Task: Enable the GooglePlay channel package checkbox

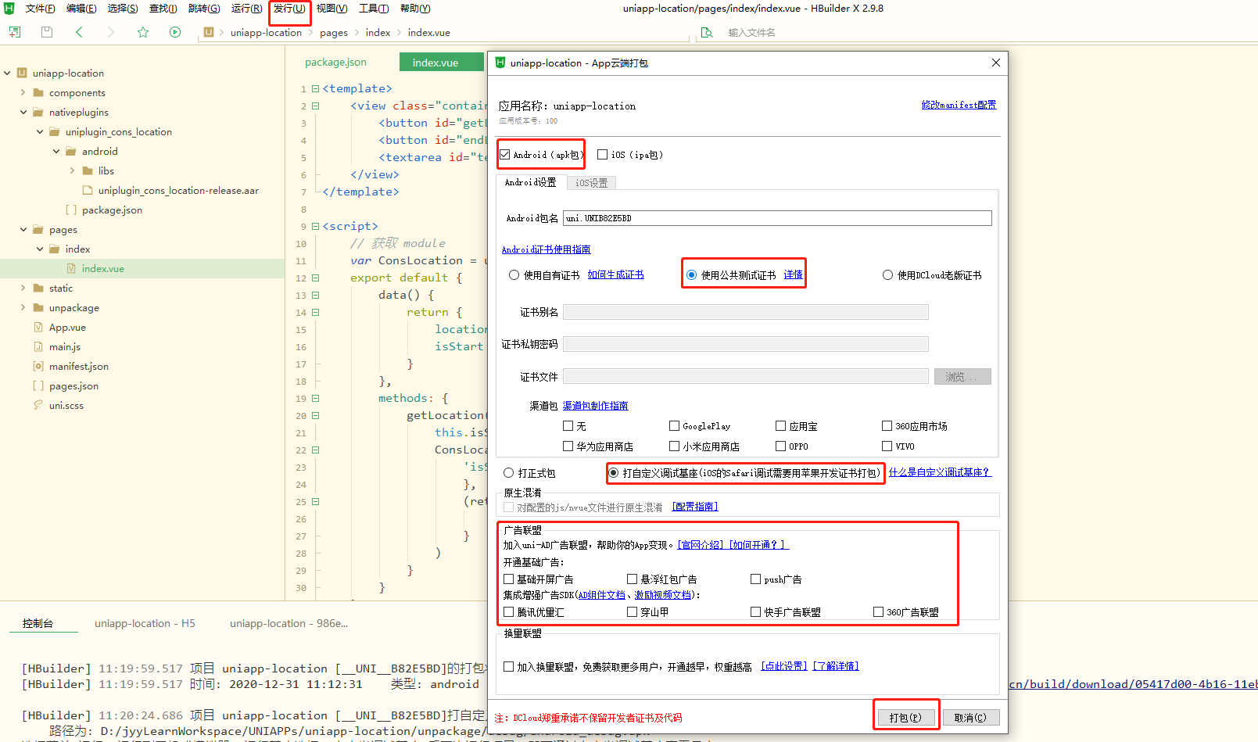Action: (674, 425)
